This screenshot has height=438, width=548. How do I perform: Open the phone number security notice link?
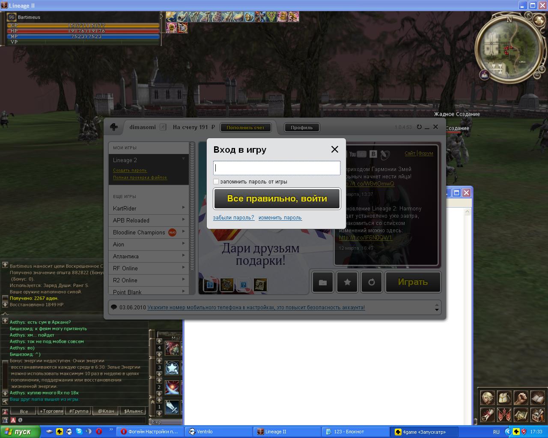click(256, 308)
